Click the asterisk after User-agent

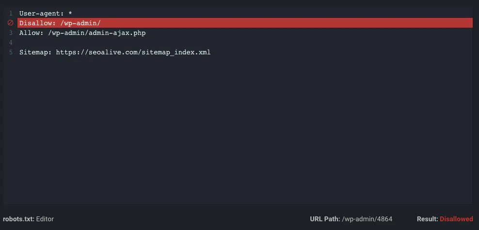pyautogui.click(x=70, y=13)
